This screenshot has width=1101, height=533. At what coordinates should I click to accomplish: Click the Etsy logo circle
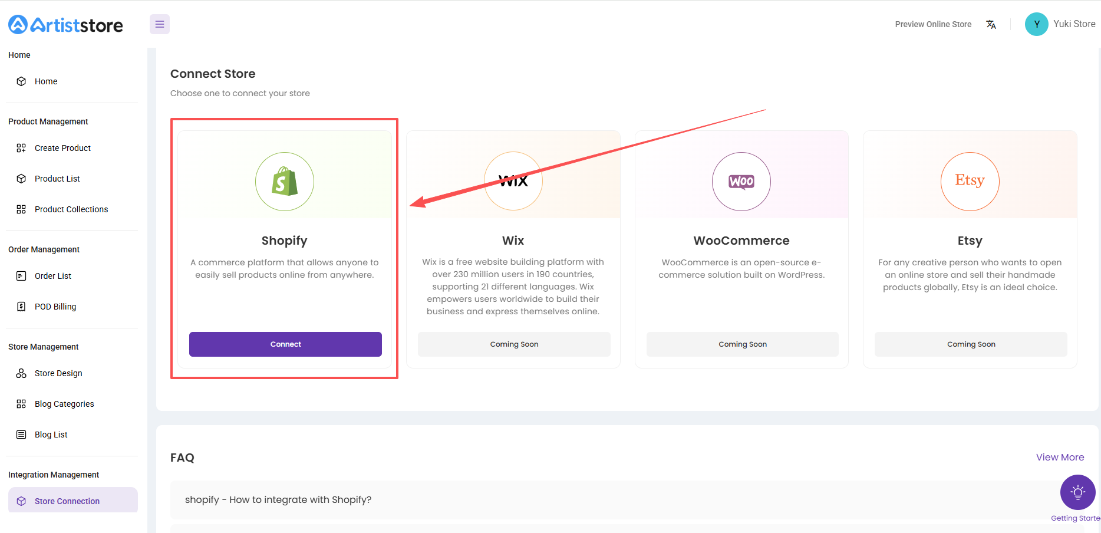point(970,182)
